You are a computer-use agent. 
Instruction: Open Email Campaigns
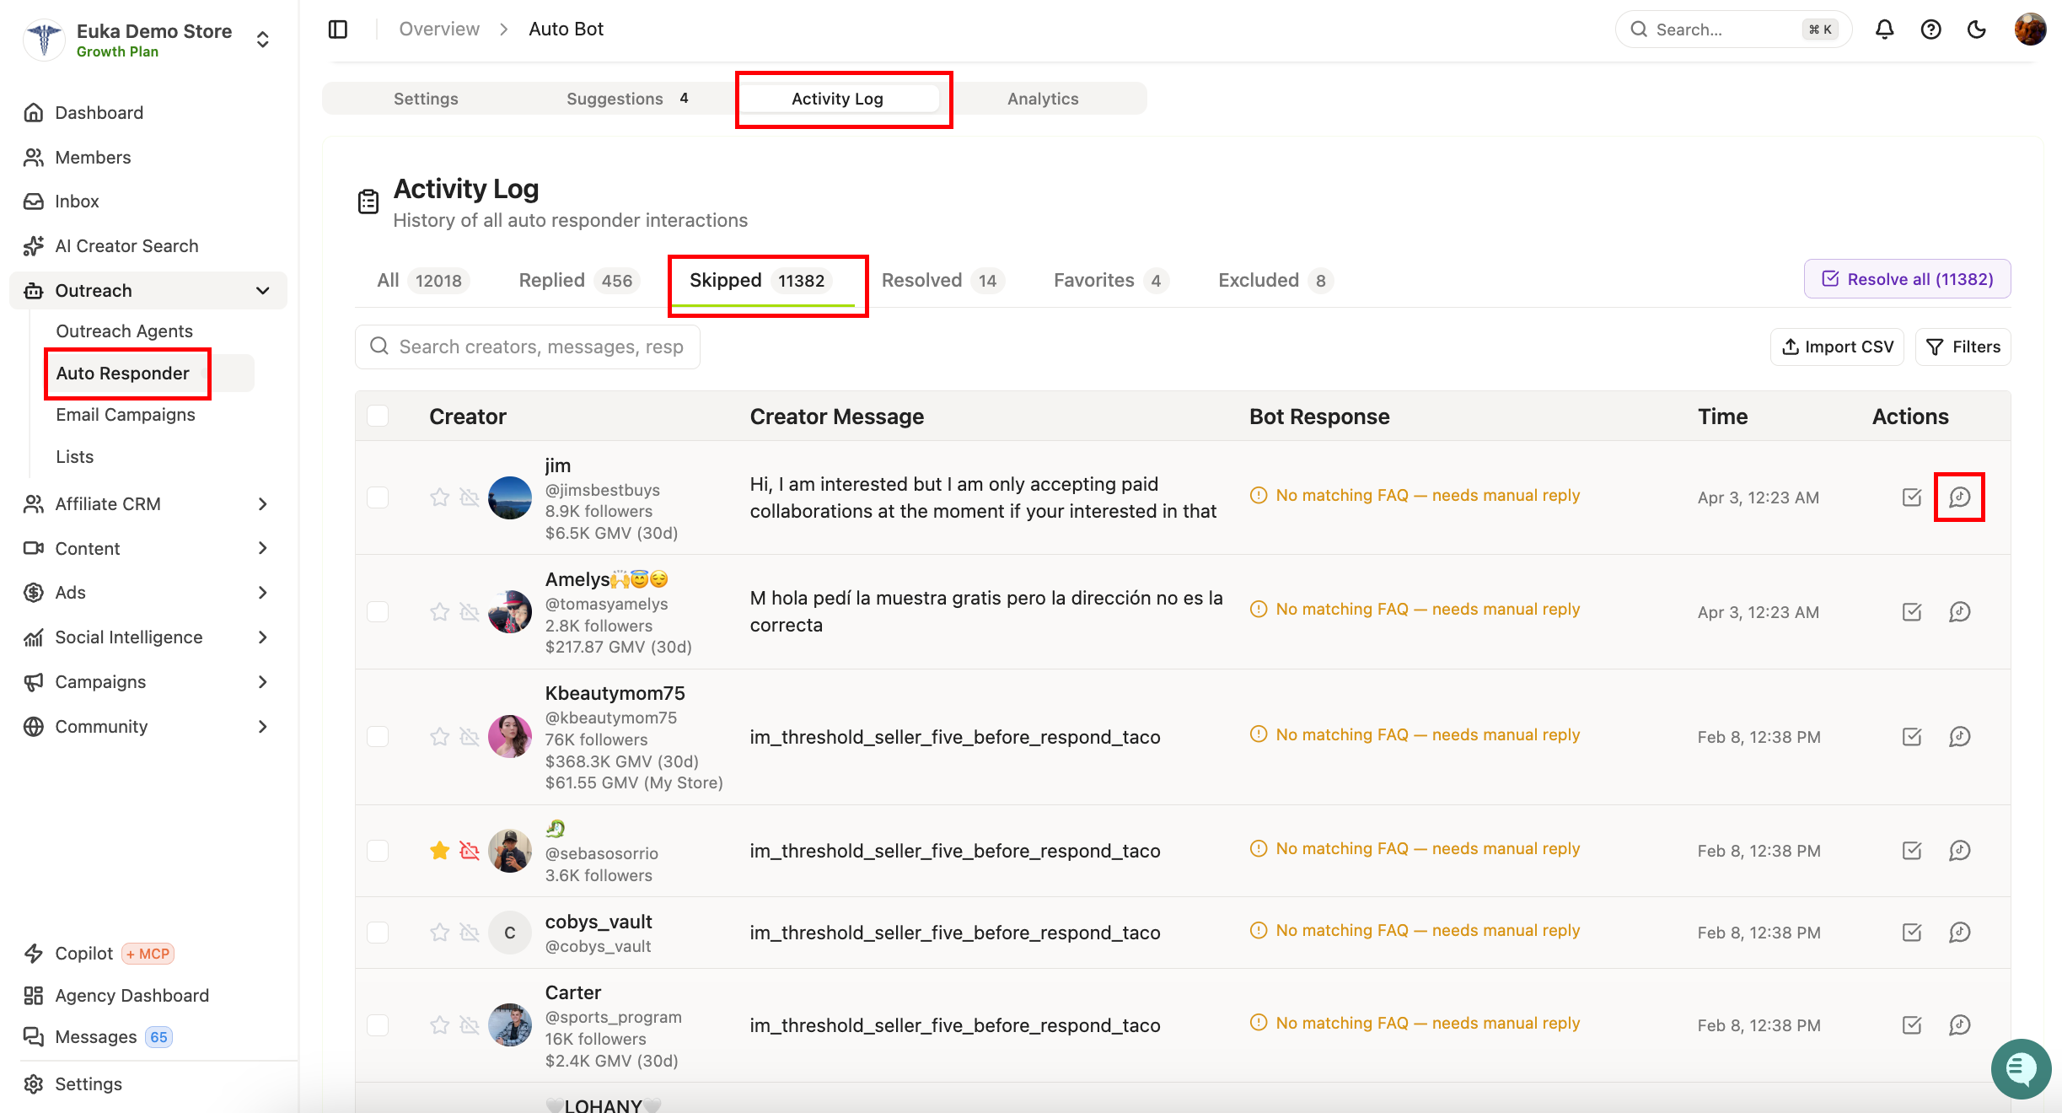pyautogui.click(x=126, y=415)
